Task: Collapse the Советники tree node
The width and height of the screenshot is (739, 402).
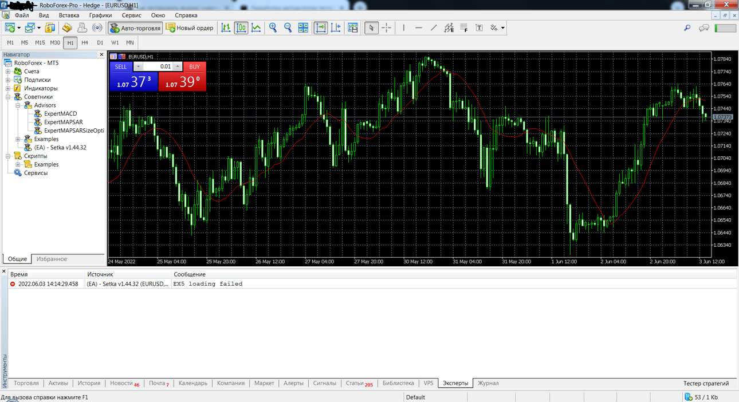Action: point(8,97)
